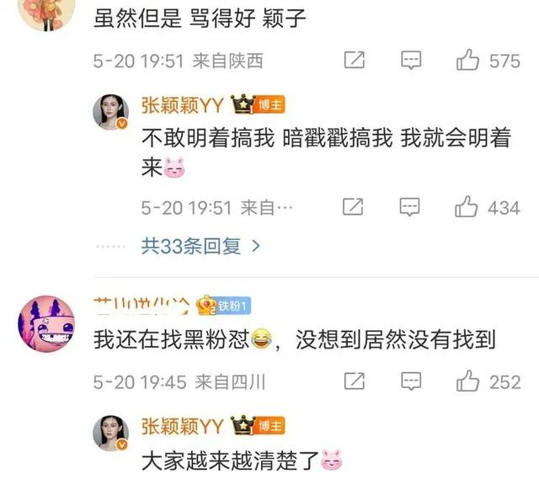Tap reply icon on the Sichuan comment
This screenshot has height=490, width=539.
[x=411, y=381]
